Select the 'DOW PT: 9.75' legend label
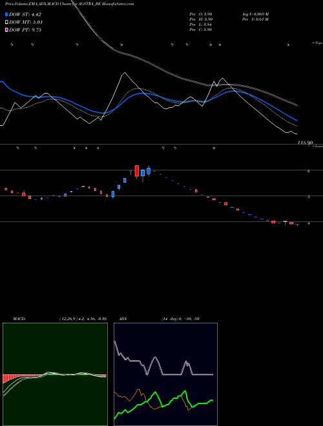The width and height of the screenshot is (323, 426). 25,30
